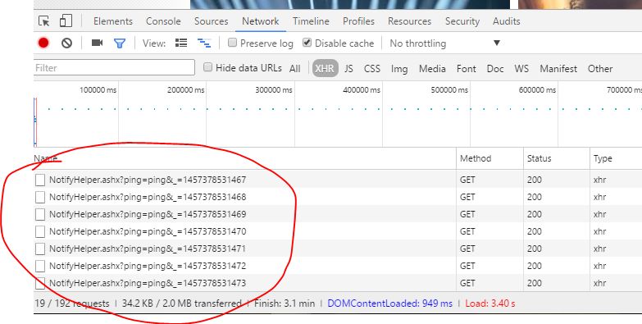Viewport: 642px width, 324px height.
Task: Click the capture screenshots camera icon
Action: click(x=97, y=43)
